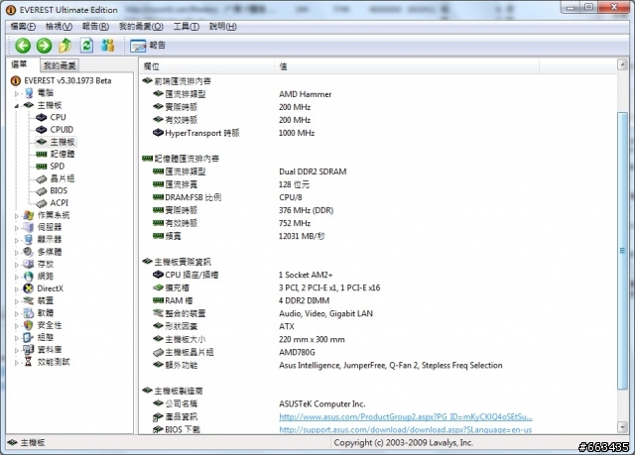Select the ASUSTeK Computer Inc. value
Screen dimensions: 635x455
[x=321, y=403]
